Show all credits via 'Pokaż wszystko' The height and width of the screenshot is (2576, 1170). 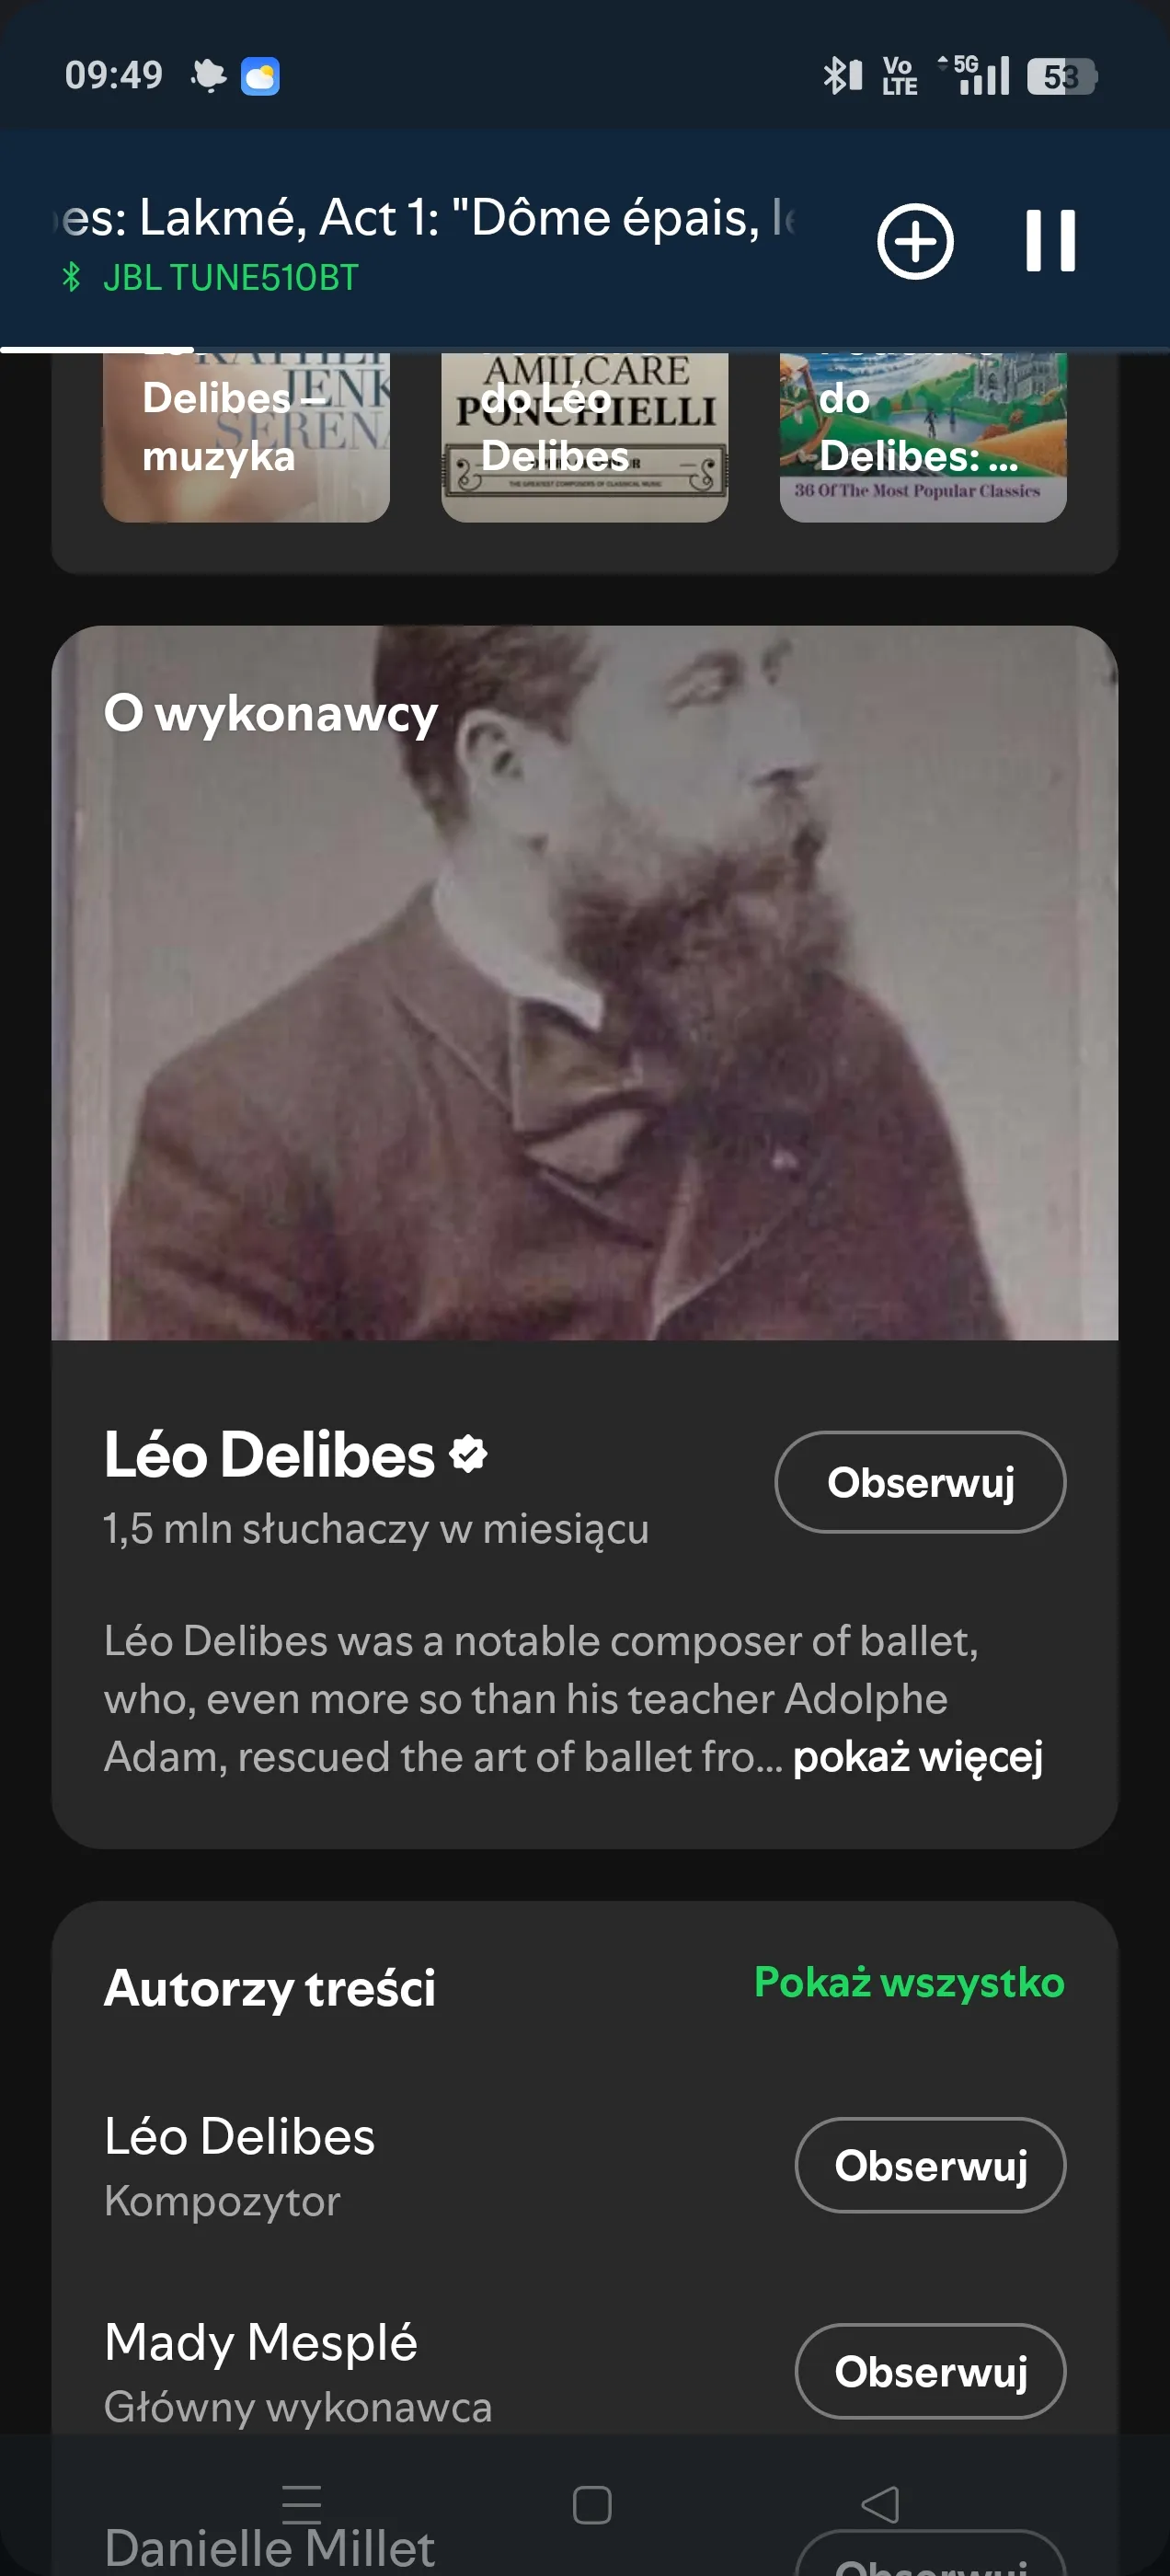click(909, 1982)
